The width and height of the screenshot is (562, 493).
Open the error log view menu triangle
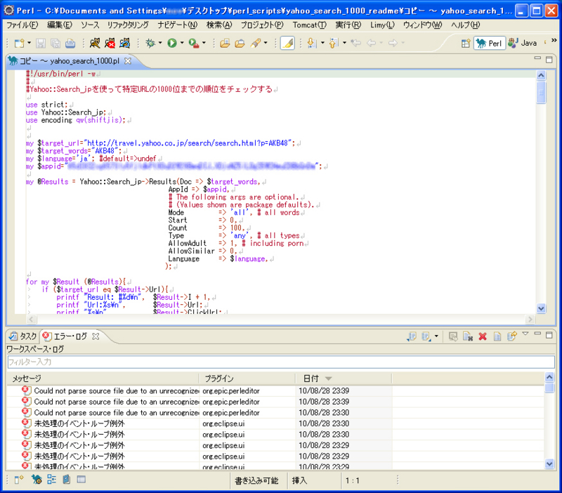click(525, 334)
